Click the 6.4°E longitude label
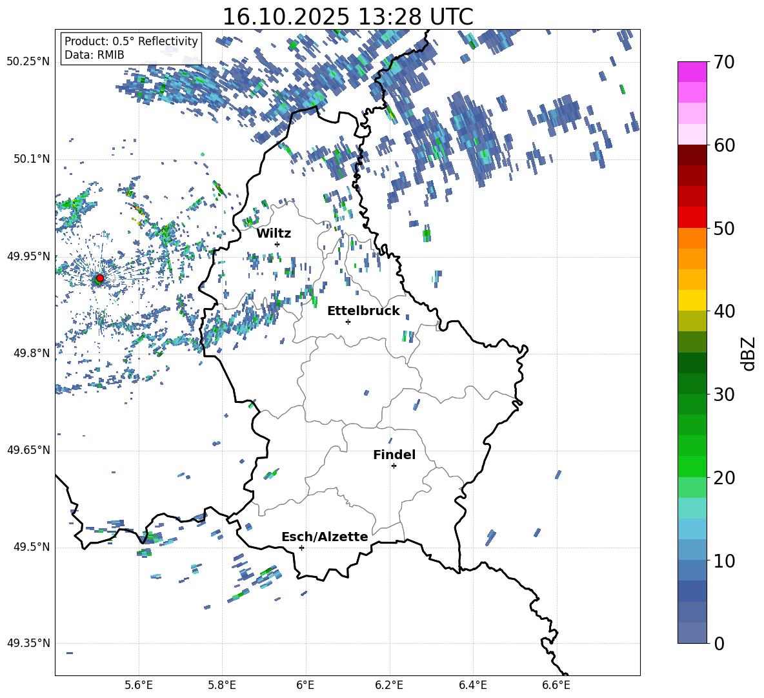The image size is (764, 698). (x=472, y=685)
